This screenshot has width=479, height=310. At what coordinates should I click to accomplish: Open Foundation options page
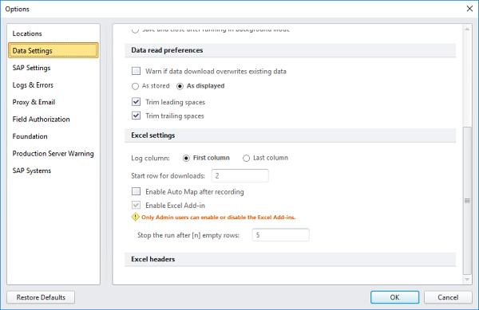(x=30, y=136)
